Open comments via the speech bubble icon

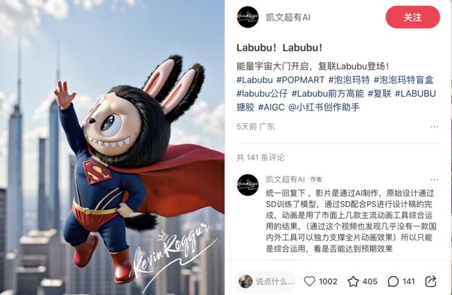393,281
